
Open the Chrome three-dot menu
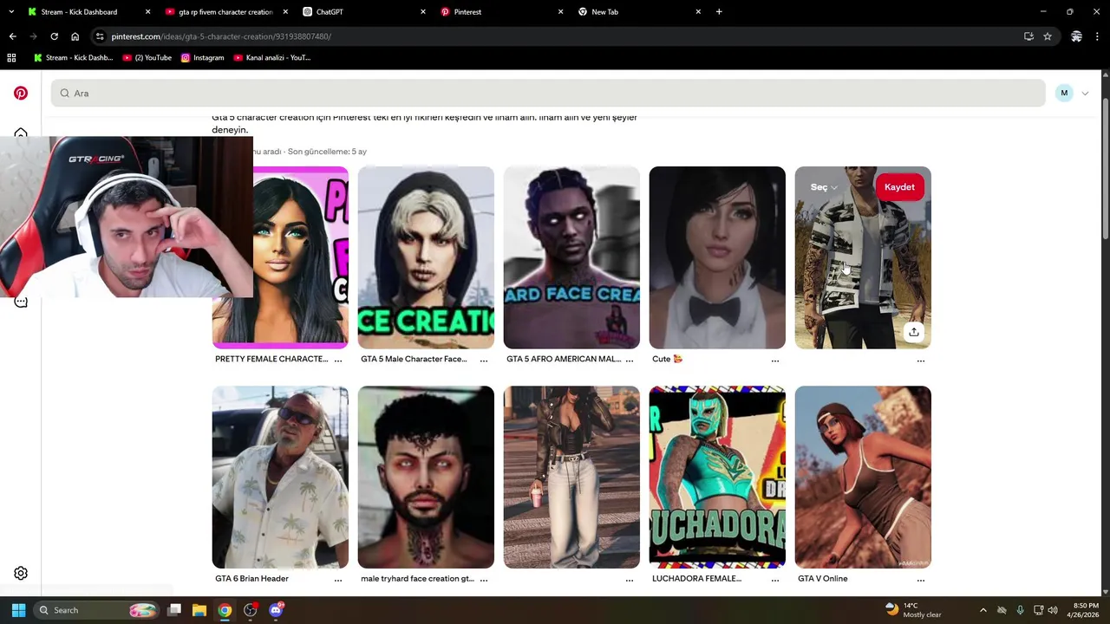pos(1098,36)
